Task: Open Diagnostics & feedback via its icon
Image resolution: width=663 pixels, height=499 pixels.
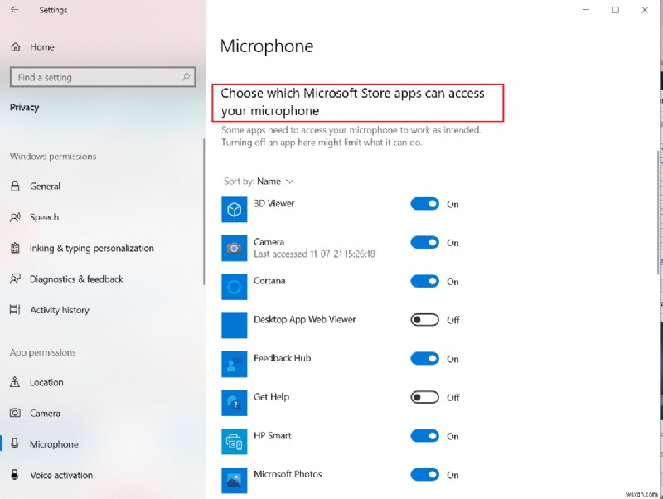Action: click(x=14, y=279)
